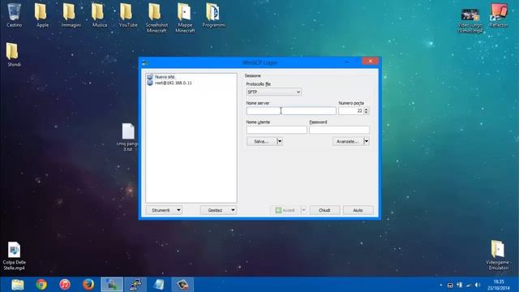
Task: Click the WinSCP taskbar button with lock icon
Action: 112,285
